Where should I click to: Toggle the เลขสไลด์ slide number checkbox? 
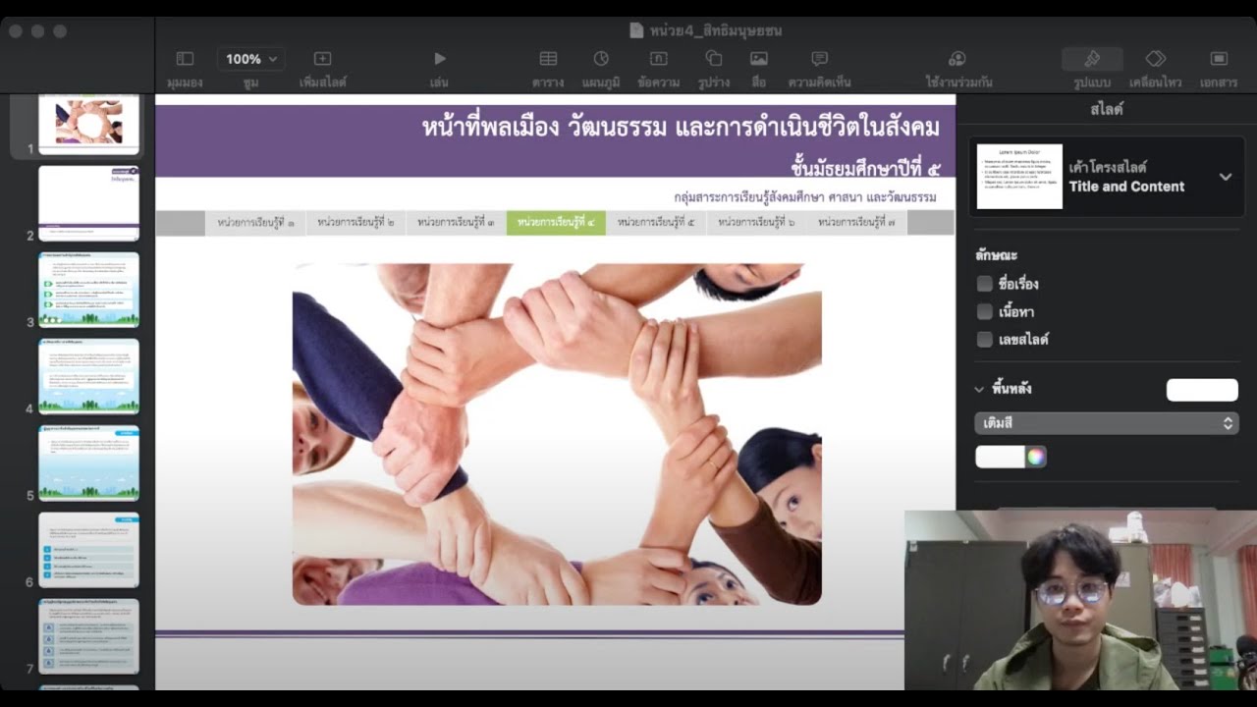coord(984,339)
